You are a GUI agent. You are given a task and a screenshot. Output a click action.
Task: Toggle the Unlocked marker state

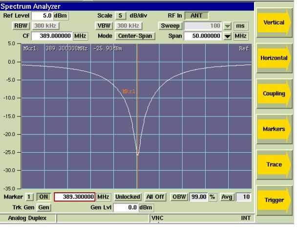click(127, 197)
